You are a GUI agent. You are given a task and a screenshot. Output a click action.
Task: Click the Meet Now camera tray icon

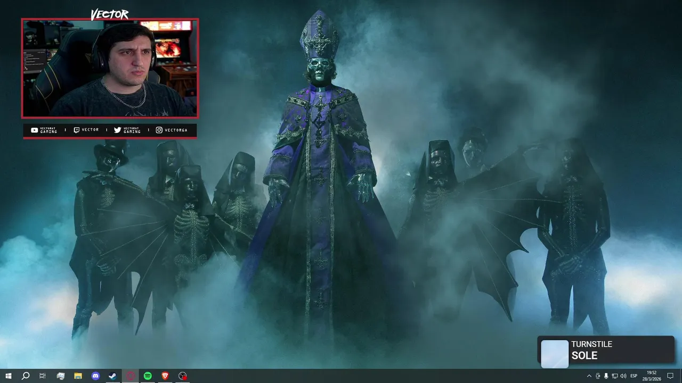[598, 376]
